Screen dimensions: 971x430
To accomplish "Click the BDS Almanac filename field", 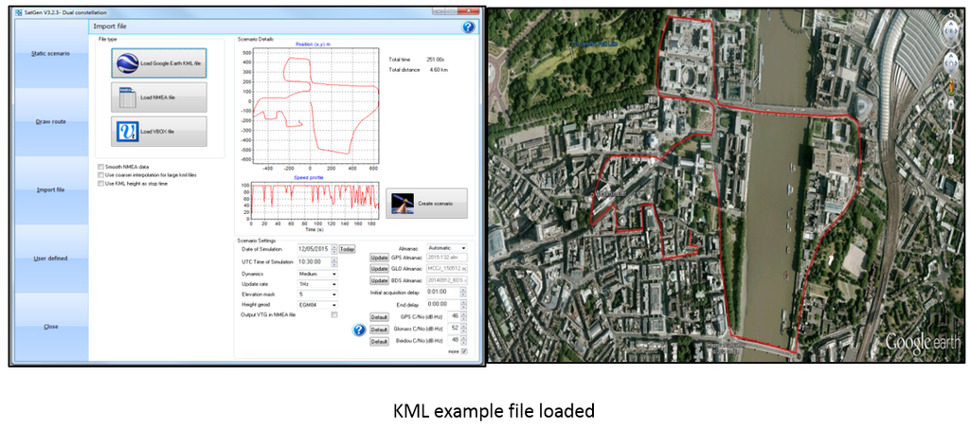I will point(446,281).
